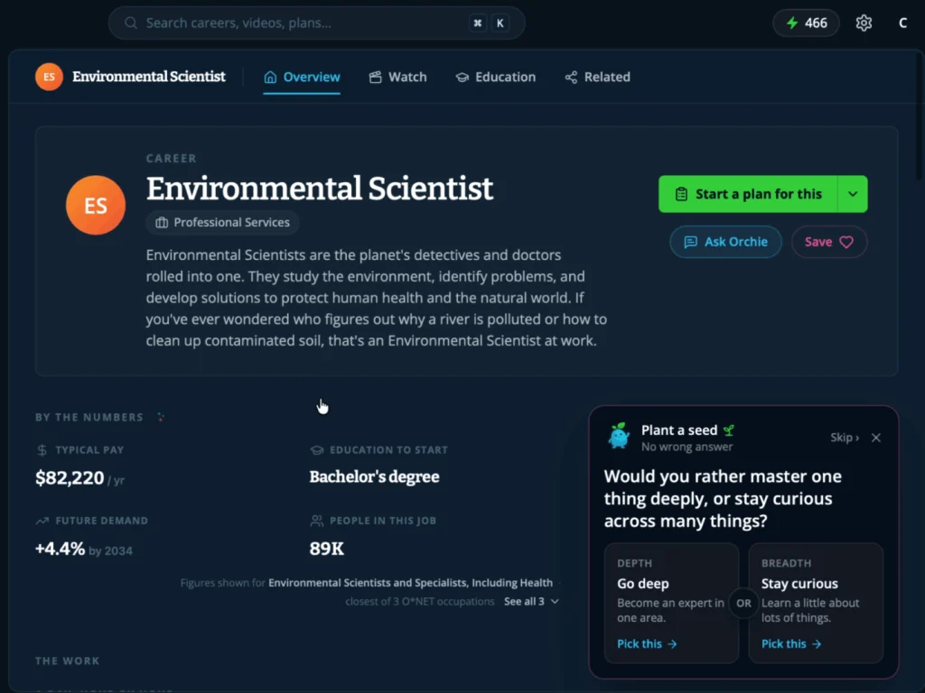Click the Environmental Scientist header title
The width and height of the screenshot is (925, 693).
click(149, 78)
